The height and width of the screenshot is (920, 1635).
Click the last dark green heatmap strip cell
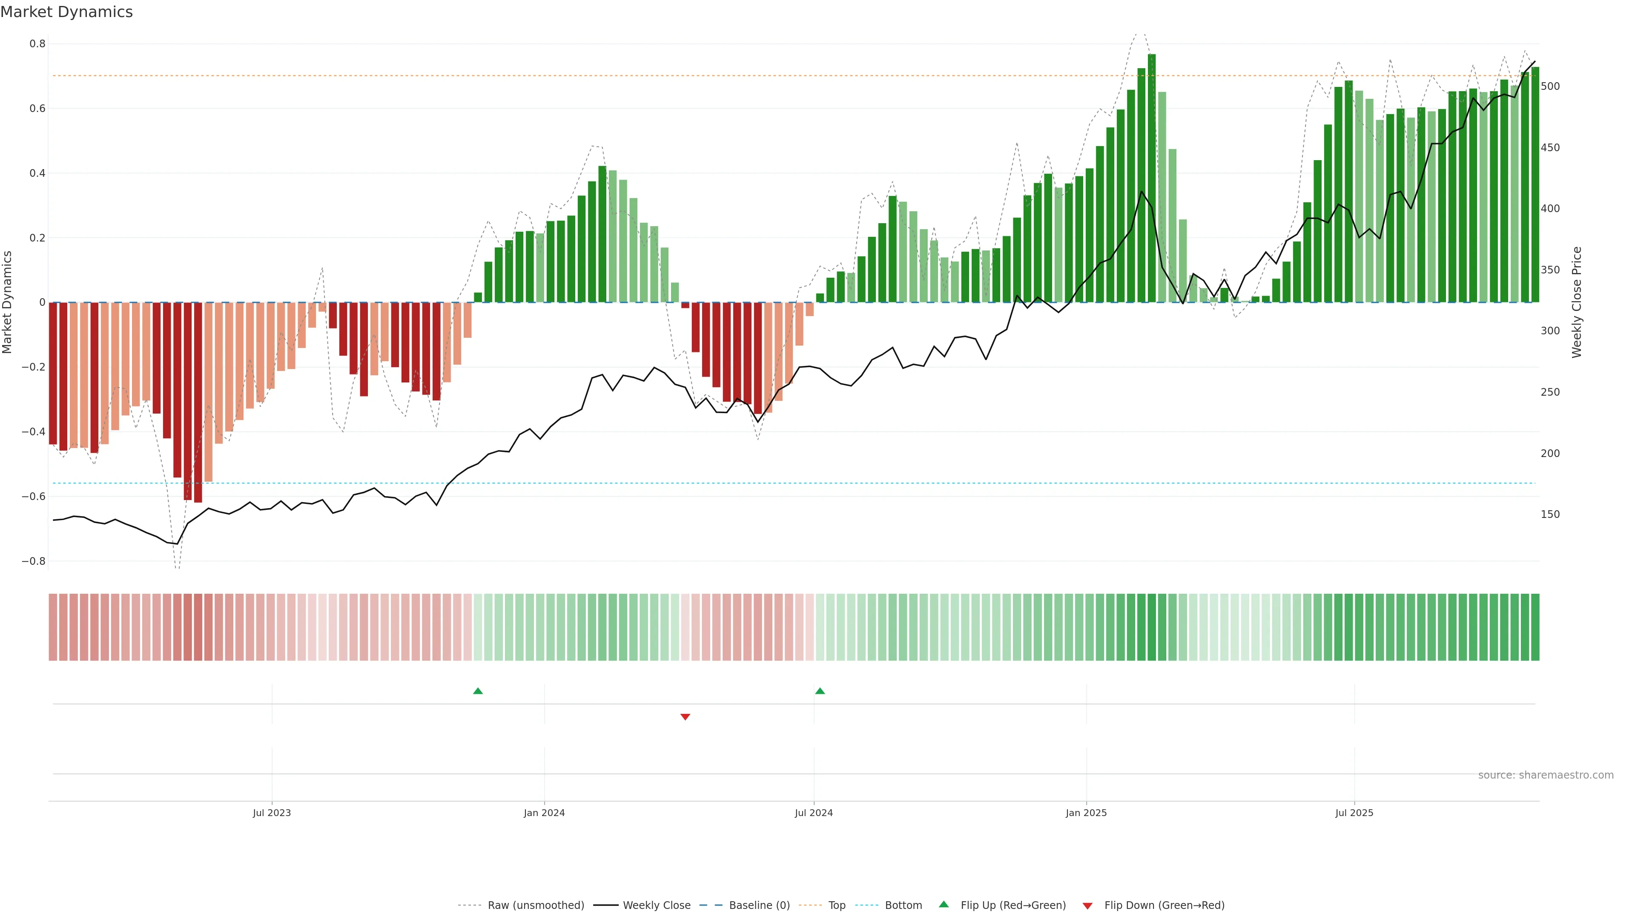click(1535, 627)
